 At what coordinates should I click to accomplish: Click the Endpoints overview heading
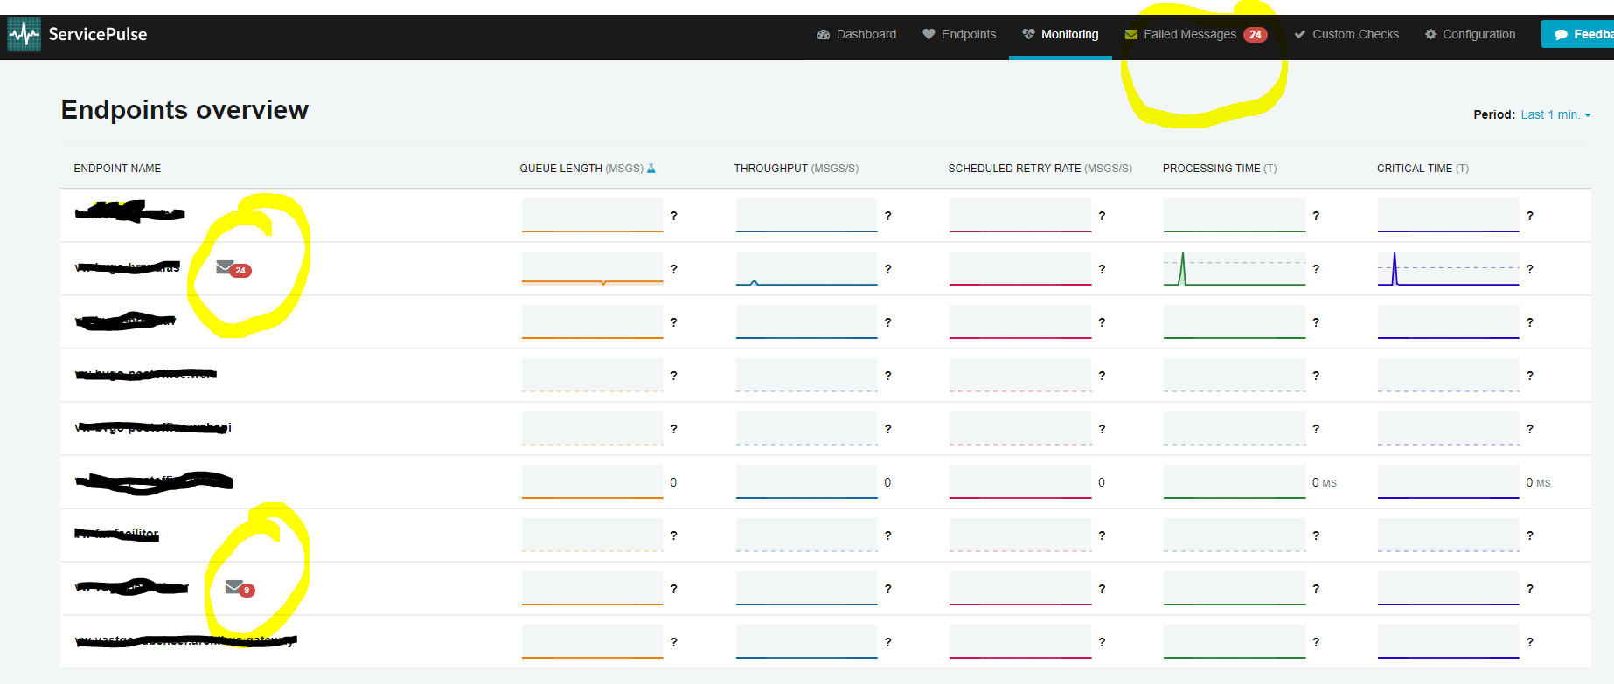184,110
